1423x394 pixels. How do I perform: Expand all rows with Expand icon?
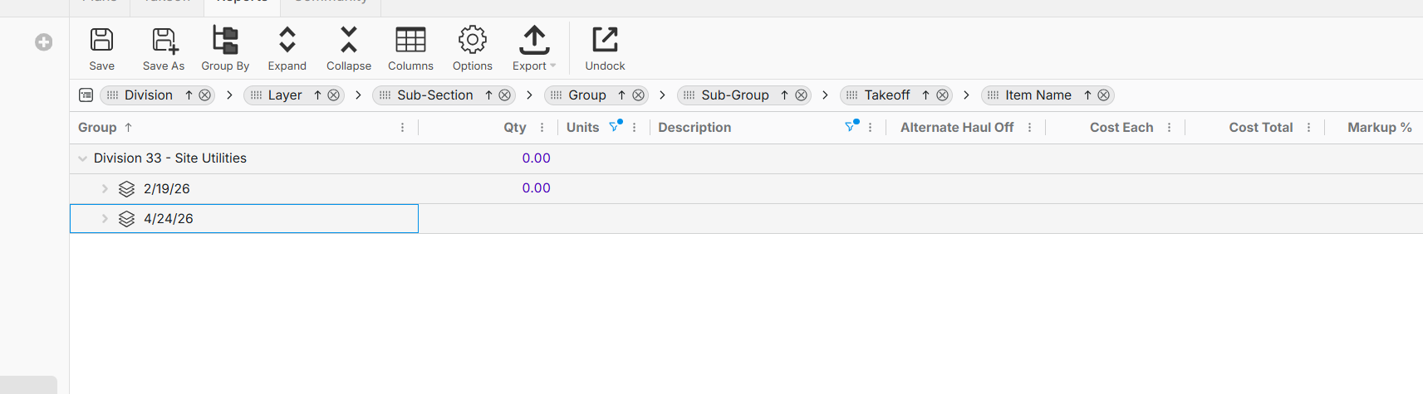[287, 40]
